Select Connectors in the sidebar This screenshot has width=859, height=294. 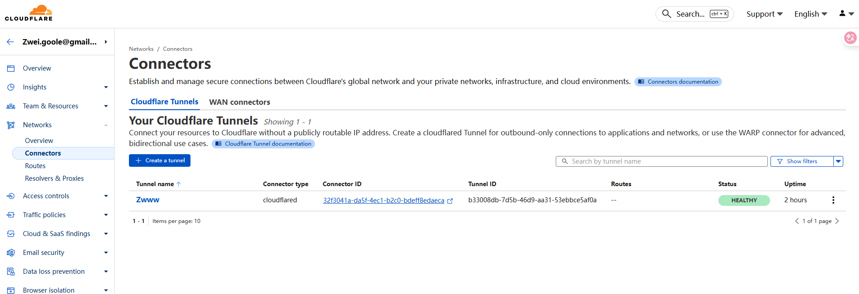coord(63,153)
